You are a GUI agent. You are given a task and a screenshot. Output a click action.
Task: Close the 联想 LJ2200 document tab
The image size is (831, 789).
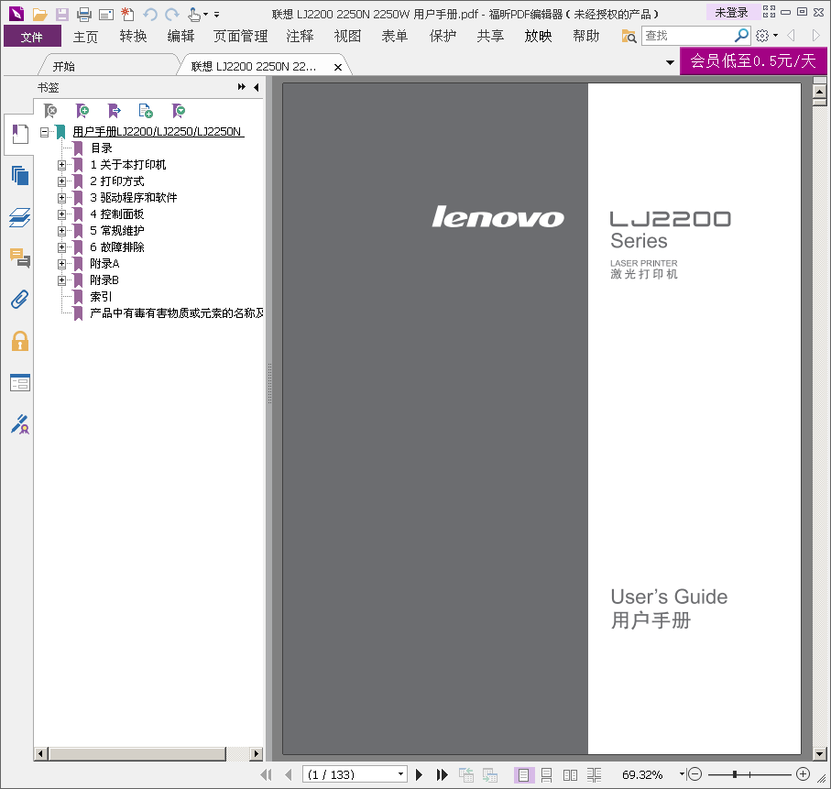[337, 67]
